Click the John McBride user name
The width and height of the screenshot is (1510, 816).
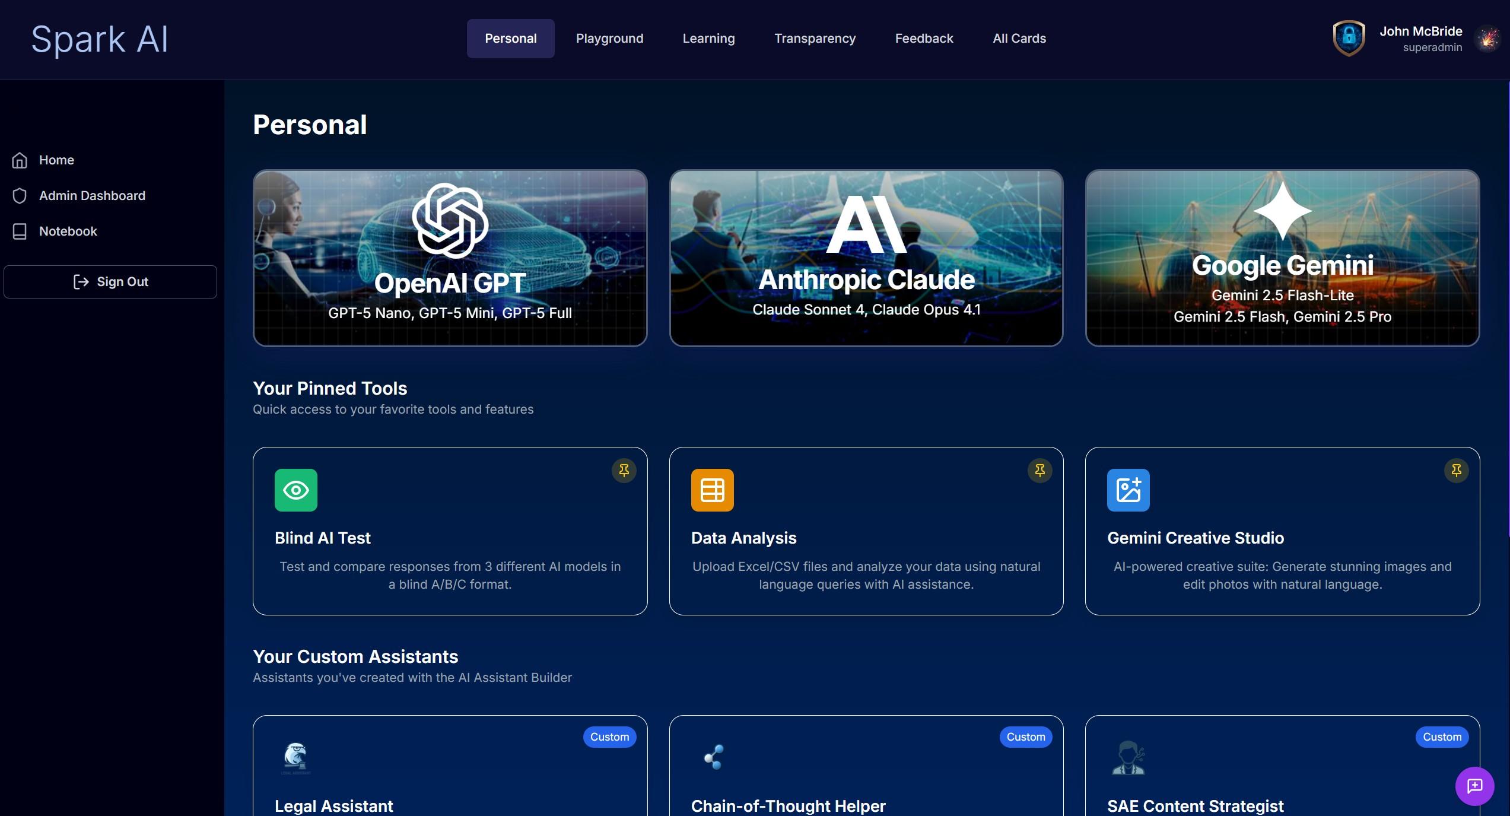[1420, 31]
